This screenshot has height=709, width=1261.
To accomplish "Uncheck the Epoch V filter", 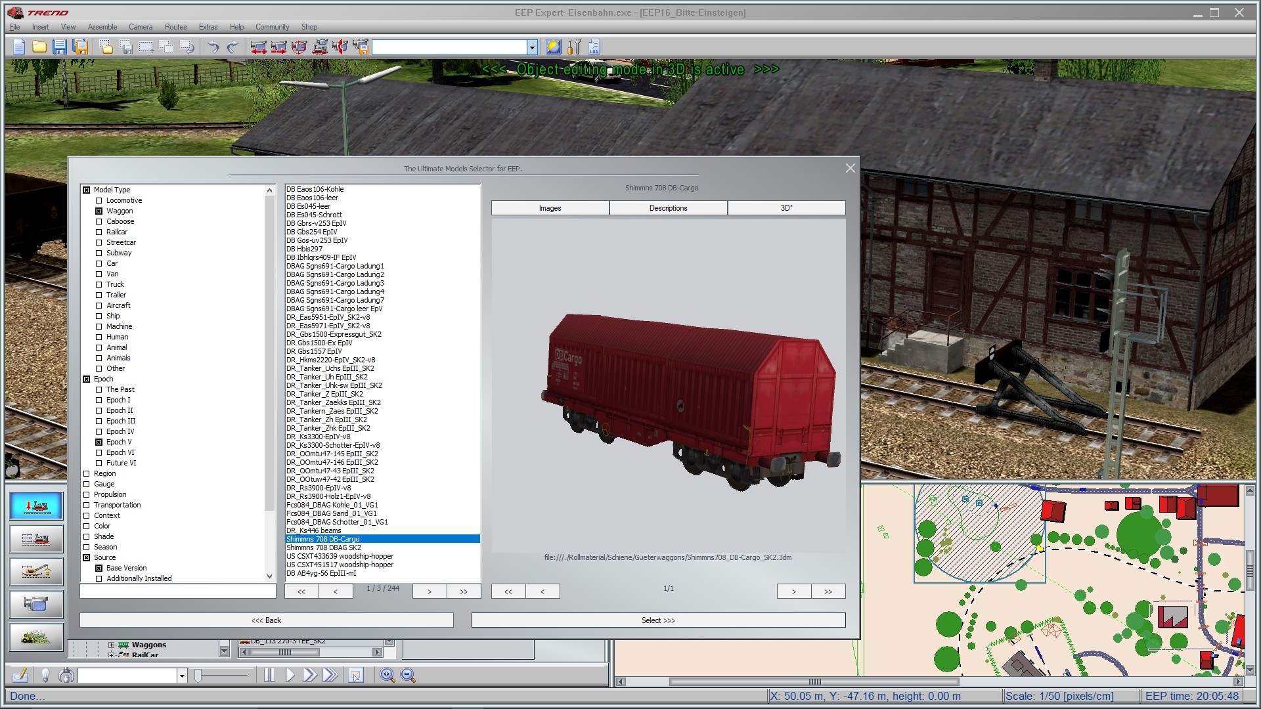I will (x=99, y=442).
